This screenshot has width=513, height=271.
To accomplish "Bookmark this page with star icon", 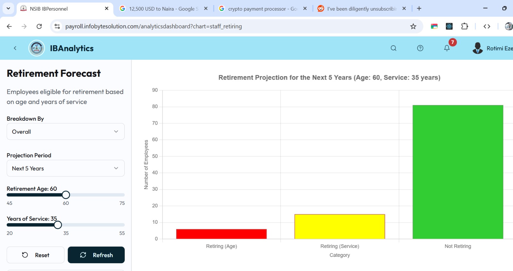I will click(x=413, y=26).
